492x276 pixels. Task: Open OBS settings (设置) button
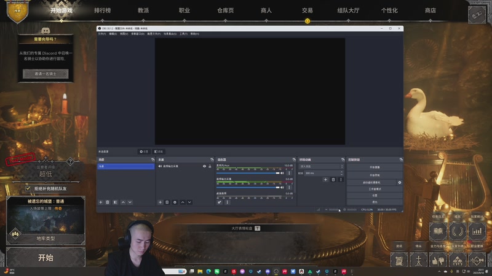[x=375, y=196]
